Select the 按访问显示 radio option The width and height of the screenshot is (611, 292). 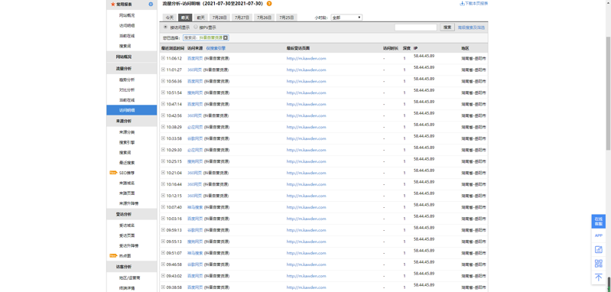click(165, 28)
